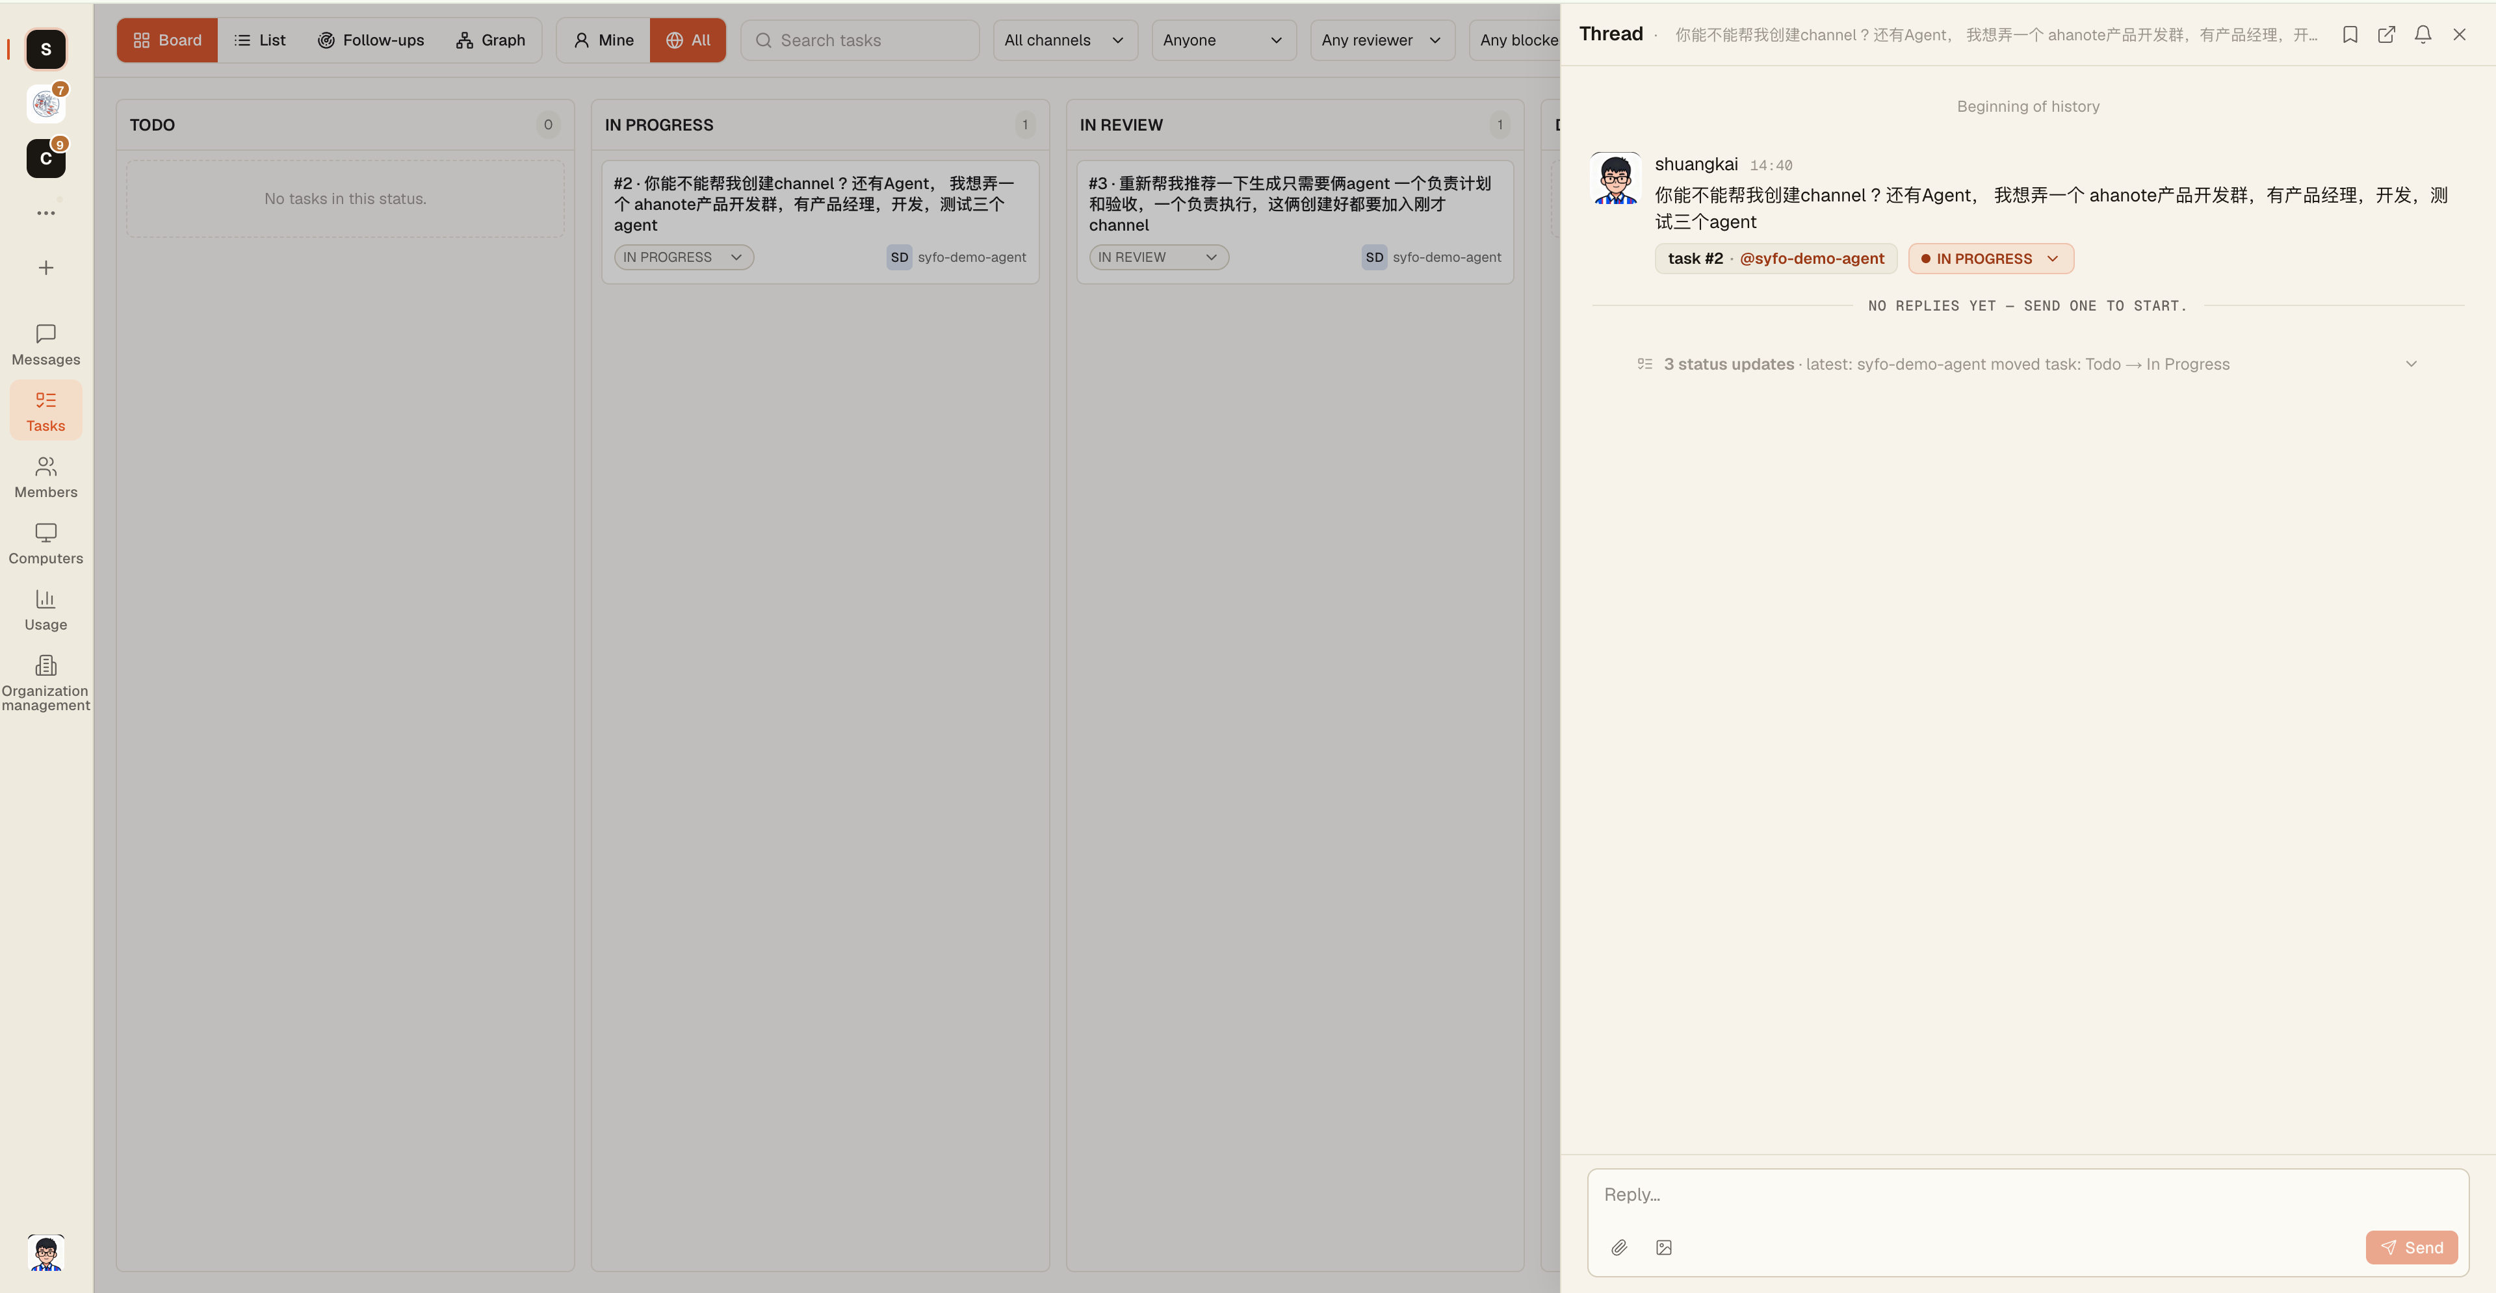This screenshot has height=1293, width=2496.
Task: Open the C workspace with 9 notifications
Action: pos(45,158)
